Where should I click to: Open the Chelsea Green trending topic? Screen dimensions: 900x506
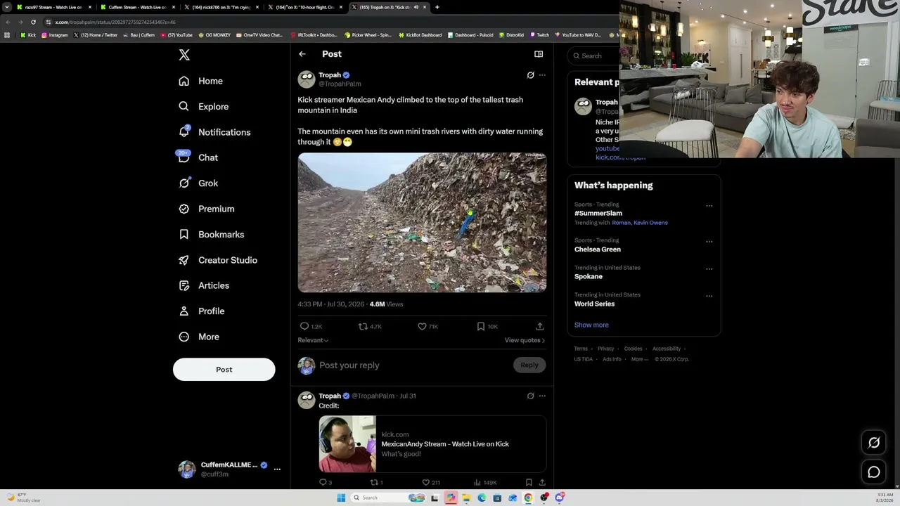(x=598, y=249)
